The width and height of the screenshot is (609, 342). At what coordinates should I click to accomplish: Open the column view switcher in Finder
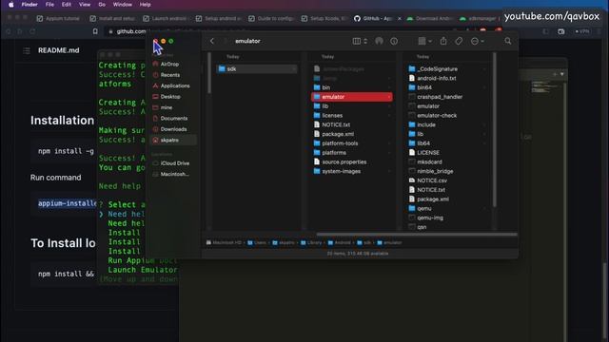click(x=360, y=41)
